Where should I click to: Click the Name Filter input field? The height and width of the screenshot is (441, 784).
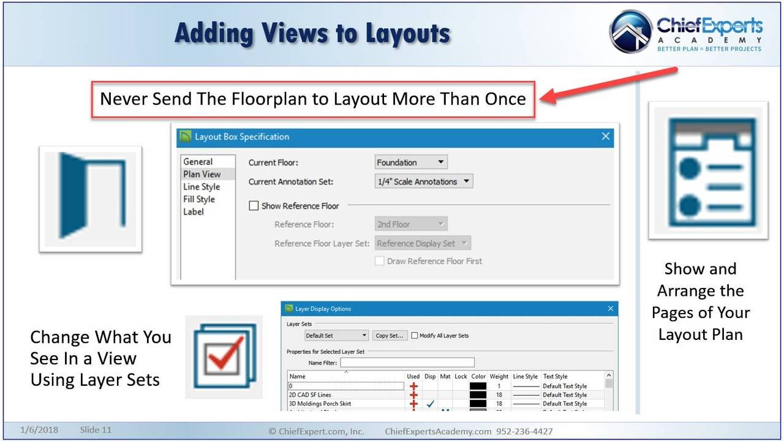pos(407,363)
